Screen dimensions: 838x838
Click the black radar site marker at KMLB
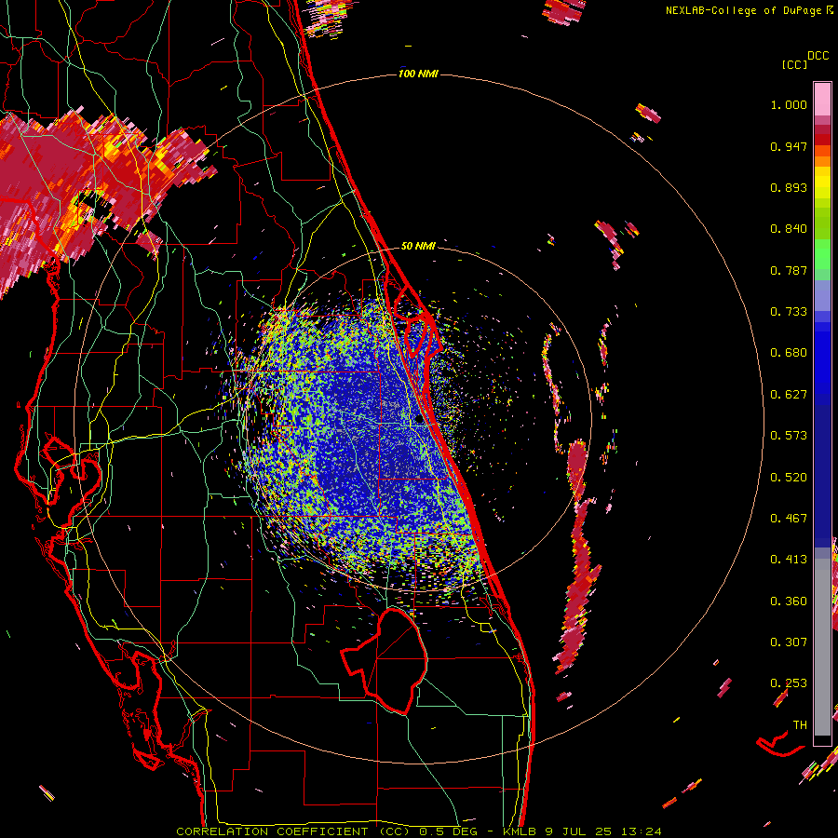[419, 419]
